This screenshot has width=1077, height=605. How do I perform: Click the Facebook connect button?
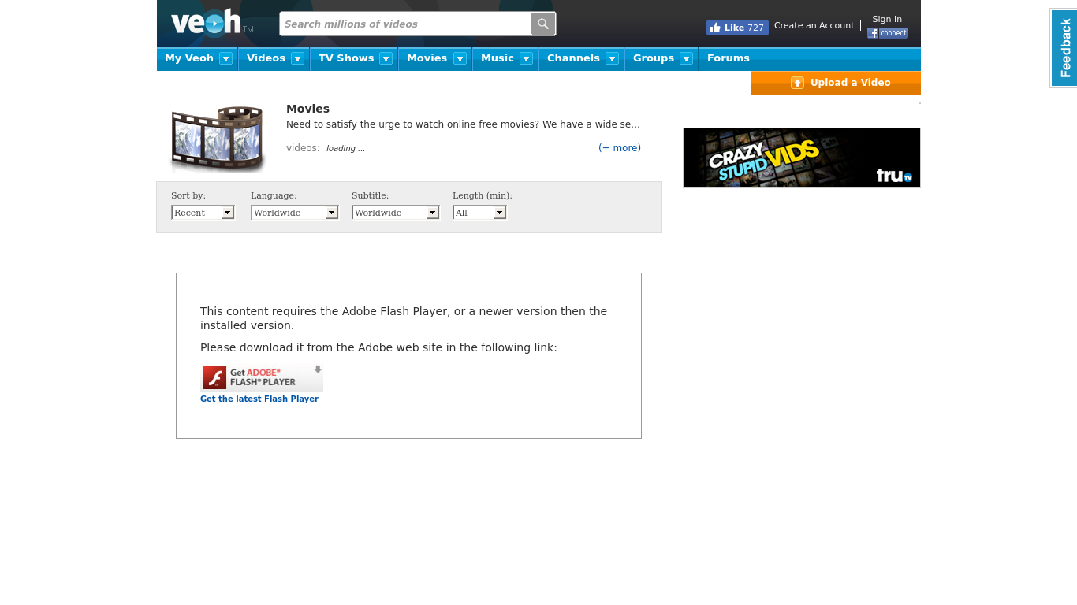[x=888, y=33]
